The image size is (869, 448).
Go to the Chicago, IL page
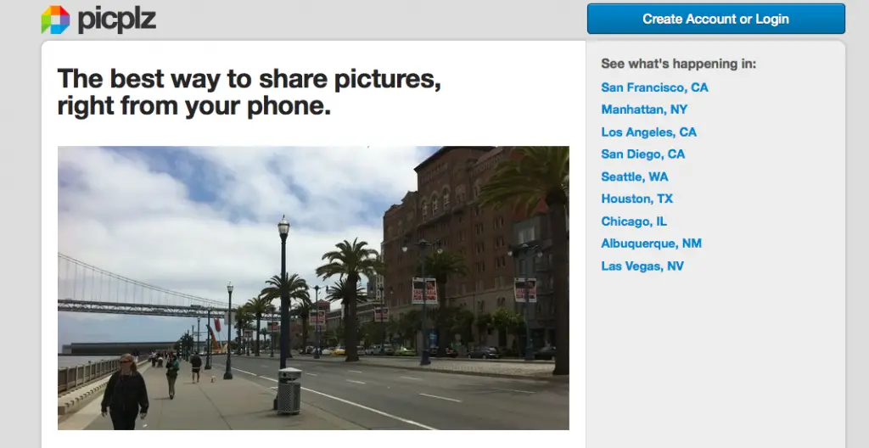click(634, 221)
